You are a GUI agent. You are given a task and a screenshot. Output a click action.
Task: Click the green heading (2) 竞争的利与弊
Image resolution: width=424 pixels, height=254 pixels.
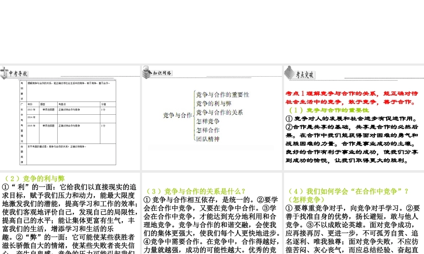34,179
